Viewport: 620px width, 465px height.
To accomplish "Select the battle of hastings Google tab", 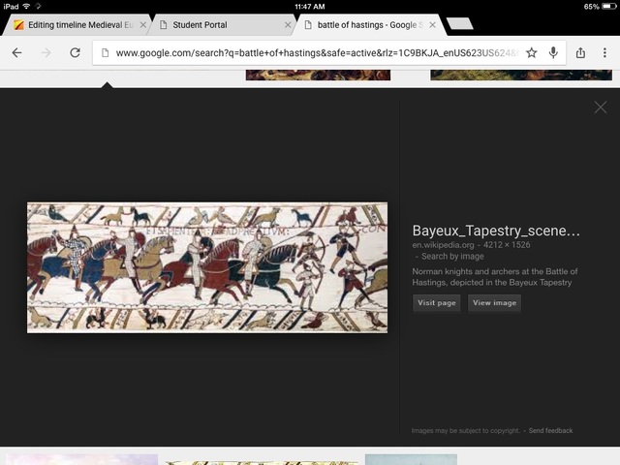I will coord(368,25).
